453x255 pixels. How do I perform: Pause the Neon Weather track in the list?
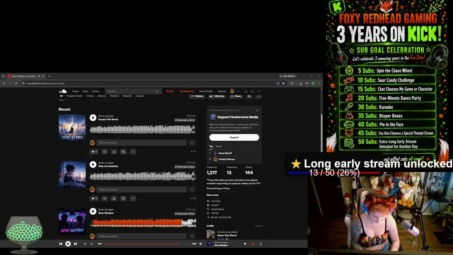[93, 211]
